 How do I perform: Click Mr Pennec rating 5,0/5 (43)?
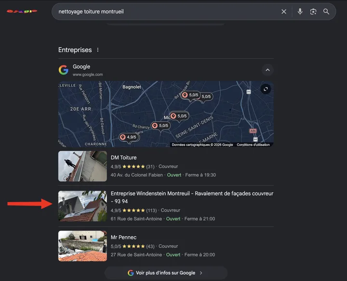tap(133, 246)
